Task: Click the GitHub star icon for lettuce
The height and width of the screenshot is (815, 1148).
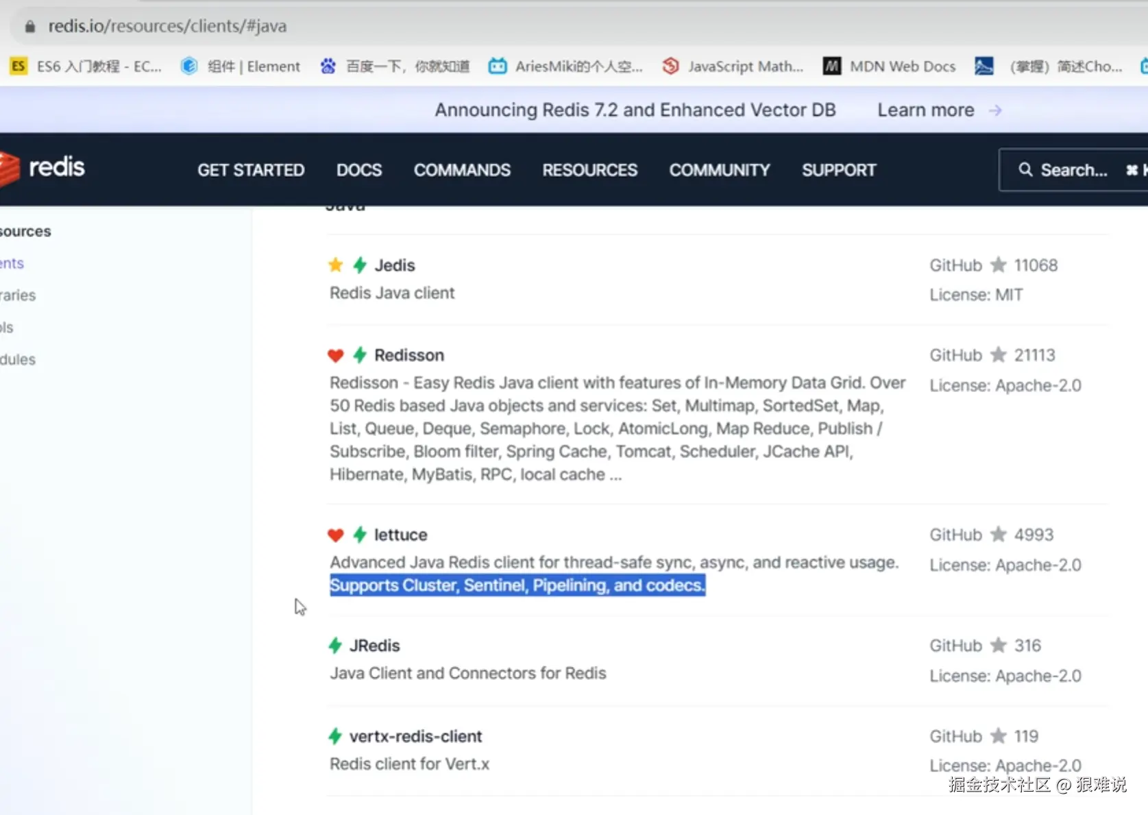Action: [x=999, y=534]
